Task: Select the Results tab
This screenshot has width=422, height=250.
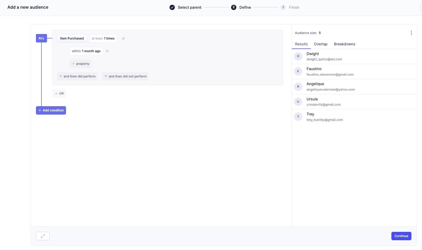Action: [301, 44]
